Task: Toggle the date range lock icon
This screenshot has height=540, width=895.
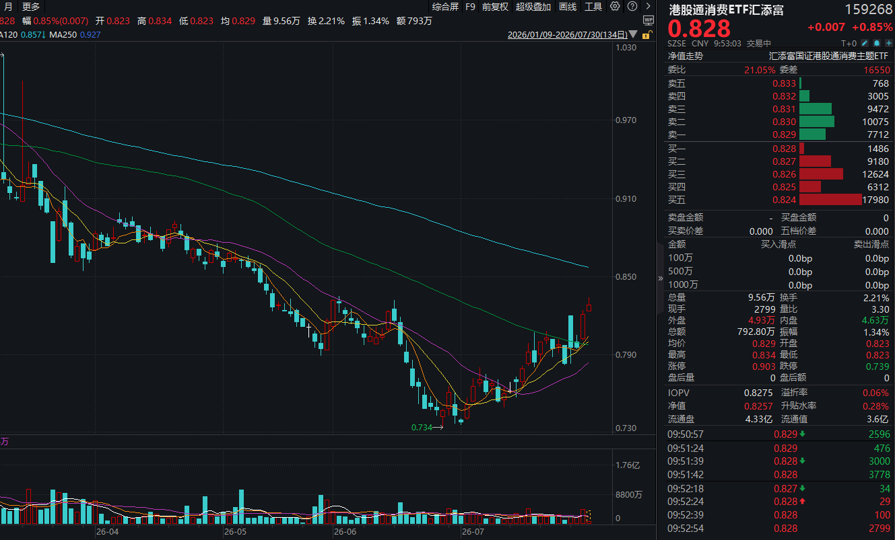Action: (x=647, y=35)
